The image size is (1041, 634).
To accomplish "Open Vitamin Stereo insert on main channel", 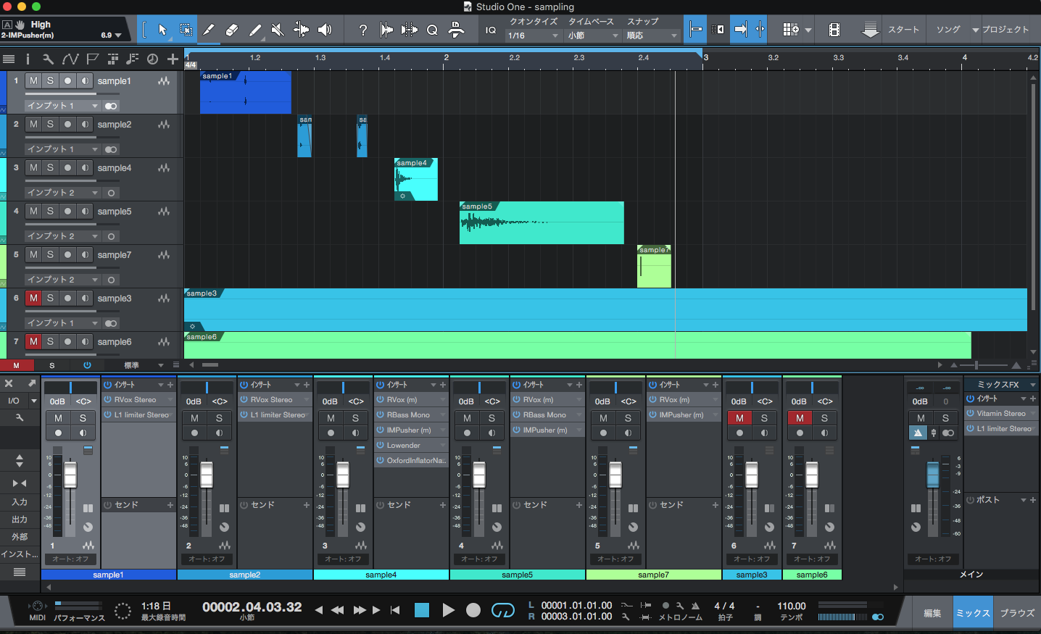I will pyautogui.click(x=1001, y=414).
